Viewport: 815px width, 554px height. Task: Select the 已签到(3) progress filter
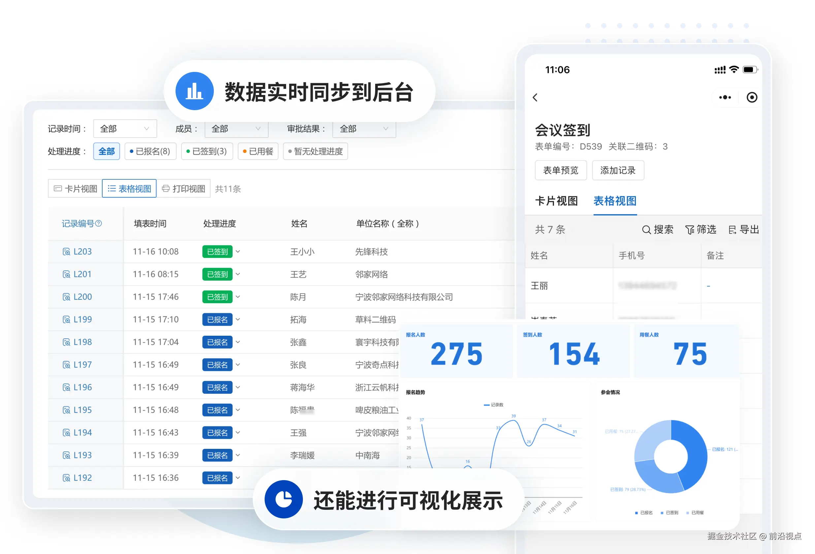click(x=207, y=151)
